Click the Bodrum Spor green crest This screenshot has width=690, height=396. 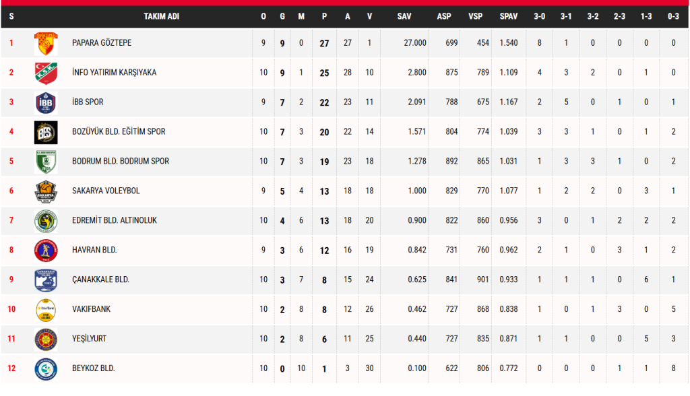[46, 162]
